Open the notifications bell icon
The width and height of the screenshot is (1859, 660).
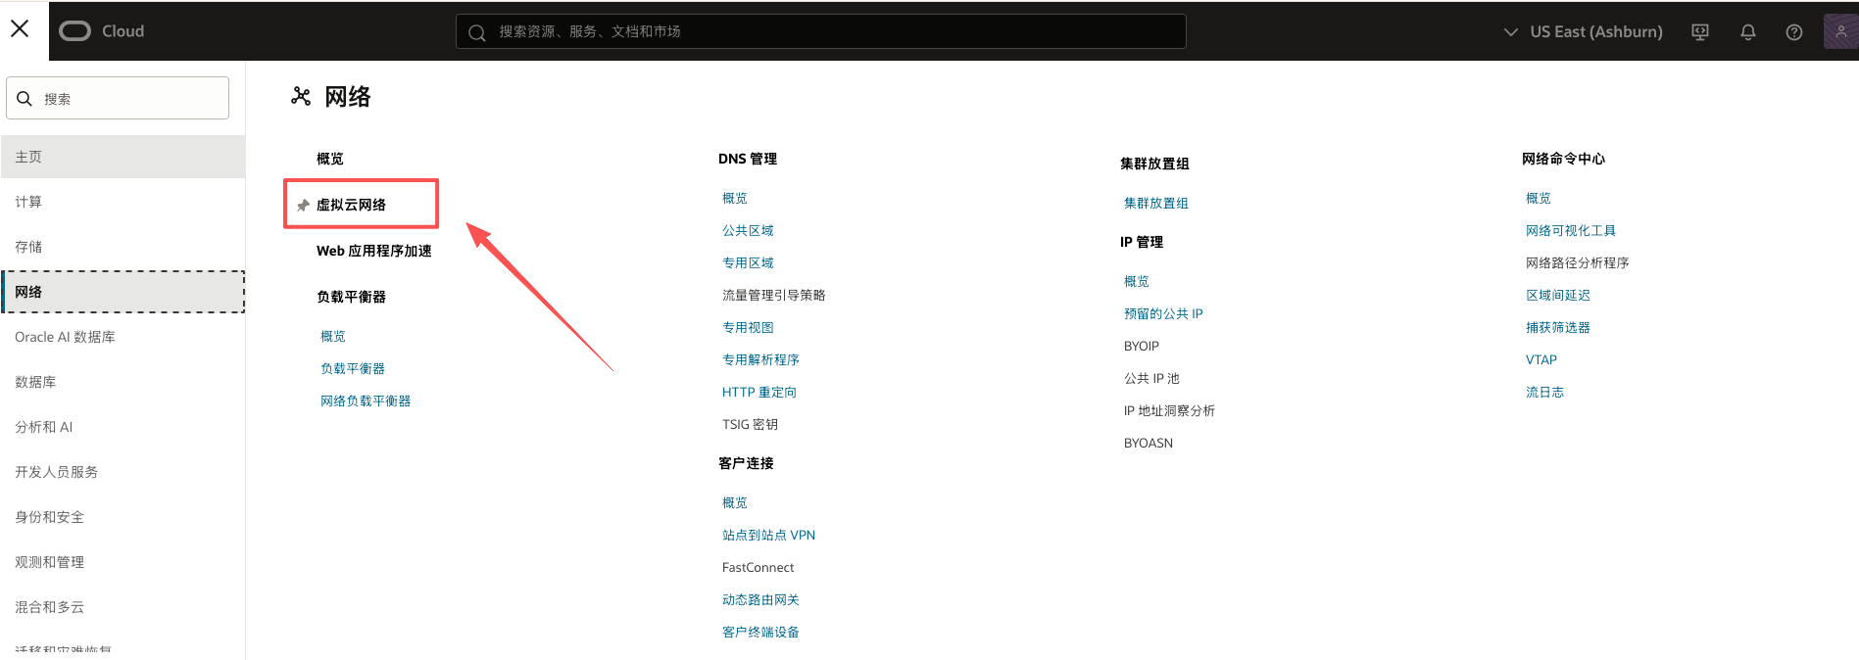pyautogui.click(x=1747, y=32)
